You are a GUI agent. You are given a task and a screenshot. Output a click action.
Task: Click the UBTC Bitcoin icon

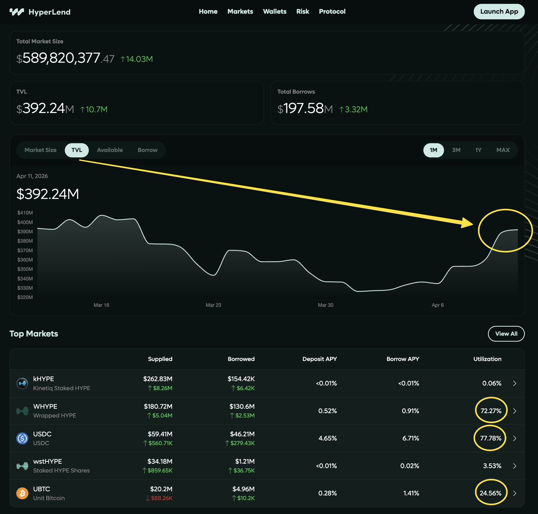click(x=22, y=493)
